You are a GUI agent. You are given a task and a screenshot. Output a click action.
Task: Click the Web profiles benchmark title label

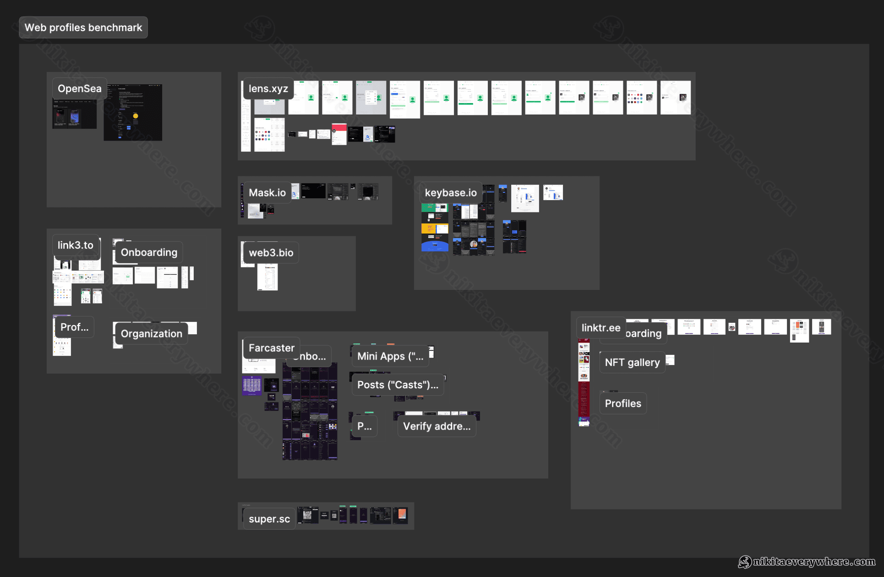83,27
